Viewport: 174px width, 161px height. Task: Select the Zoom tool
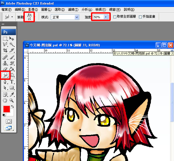pyautogui.click(x=12, y=100)
